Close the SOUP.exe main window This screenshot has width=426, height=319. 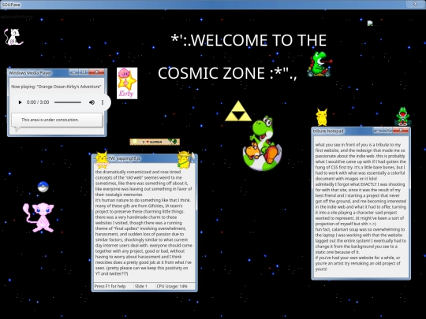pos(415,4)
